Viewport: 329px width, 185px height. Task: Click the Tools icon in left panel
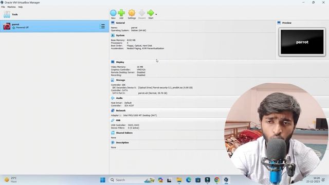[7, 14]
